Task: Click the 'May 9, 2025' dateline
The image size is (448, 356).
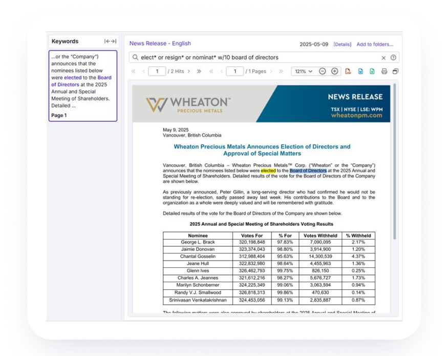Action: [176, 130]
